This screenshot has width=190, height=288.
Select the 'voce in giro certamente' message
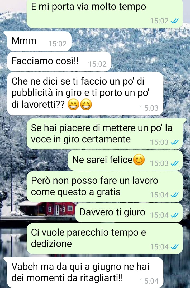click(105, 134)
